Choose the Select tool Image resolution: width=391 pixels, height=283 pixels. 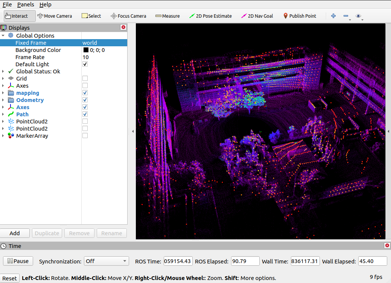click(91, 16)
